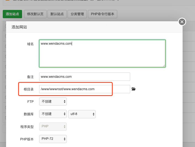Open 修改默认页 settings
This screenshot has height=147, width=195.
point(35,14)
